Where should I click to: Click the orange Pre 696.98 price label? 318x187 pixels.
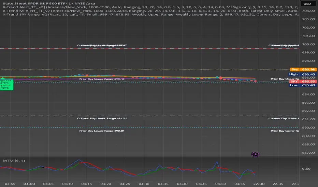pos(303,69)
